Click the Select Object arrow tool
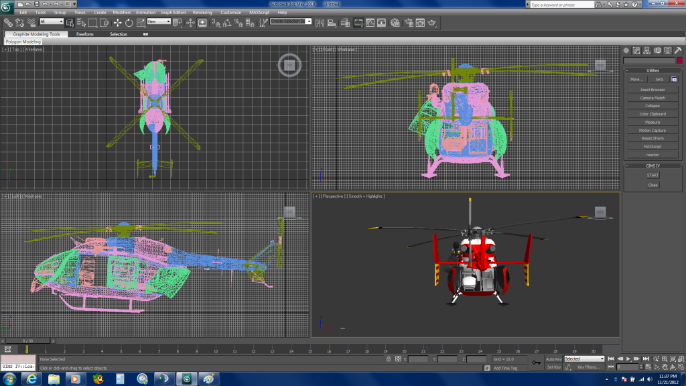Viewport: 686px width, 386px height. point(70,22)
